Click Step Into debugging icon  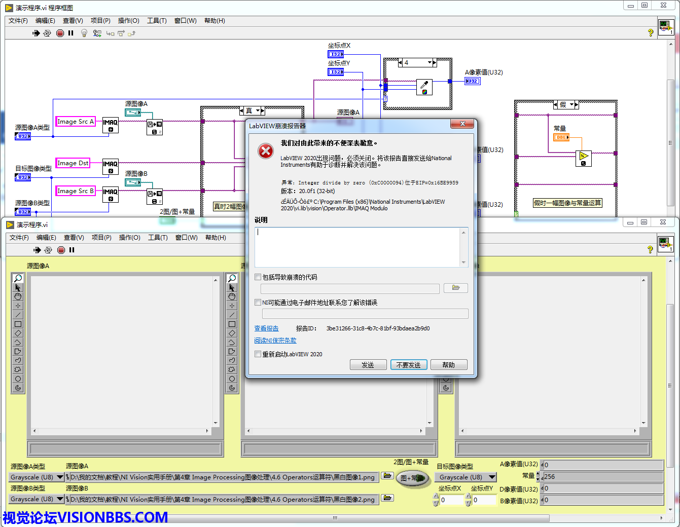point(110,33)
